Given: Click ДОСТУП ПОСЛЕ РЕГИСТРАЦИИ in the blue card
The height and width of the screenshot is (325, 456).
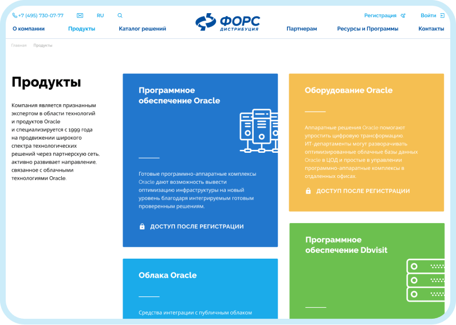Looking at the screenshot, I should point(197,227).
